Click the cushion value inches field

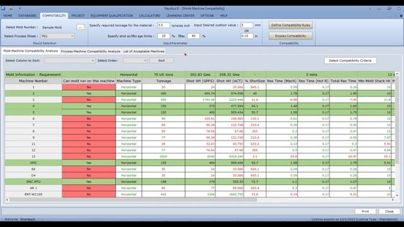tap(247, 36)
